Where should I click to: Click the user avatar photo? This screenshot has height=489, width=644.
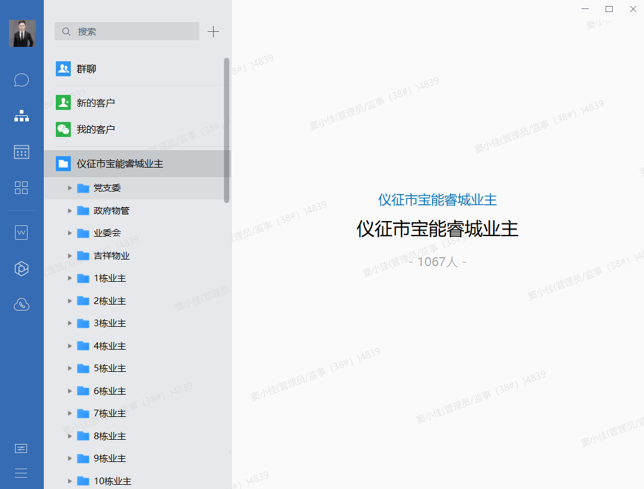coord(23,33)
